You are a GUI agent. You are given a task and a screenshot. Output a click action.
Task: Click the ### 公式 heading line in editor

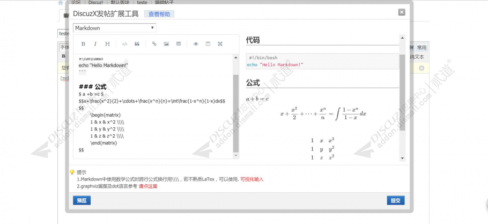click(92, 87)
